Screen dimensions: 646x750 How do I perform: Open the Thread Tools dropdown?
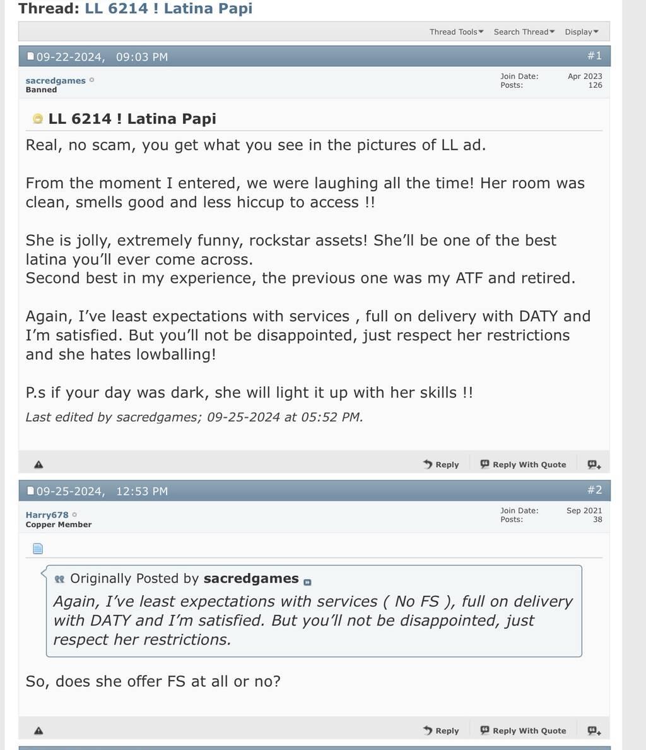(456, 32)
